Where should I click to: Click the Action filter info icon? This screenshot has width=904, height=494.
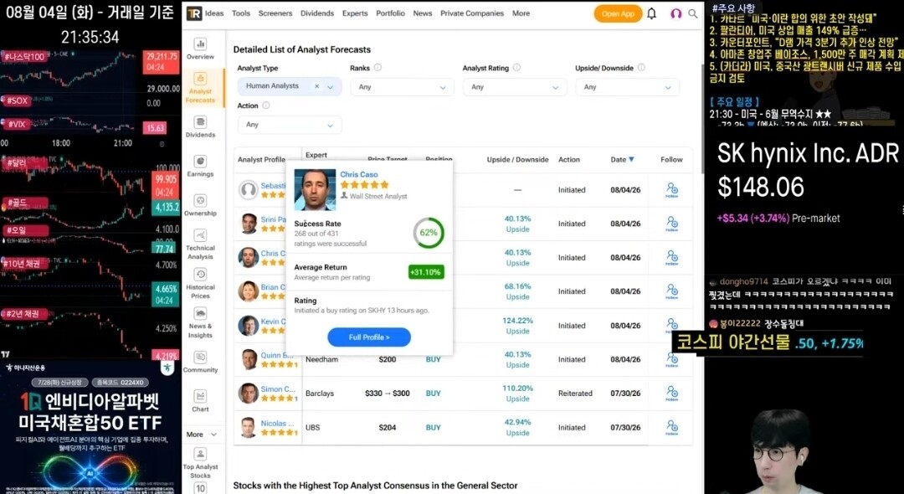pos(266,105)
